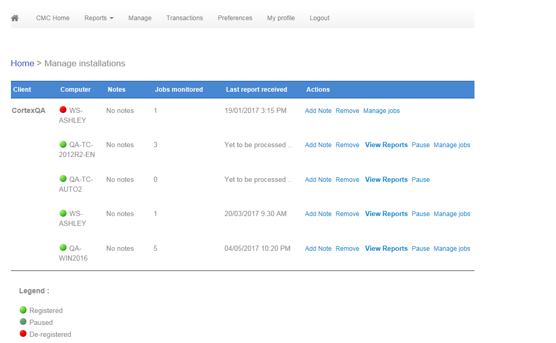Click the 19/01/2017 3:15 PM timestamp
Image resolution: width=556 pixels, height=343 pixels.
coord(255,111)
